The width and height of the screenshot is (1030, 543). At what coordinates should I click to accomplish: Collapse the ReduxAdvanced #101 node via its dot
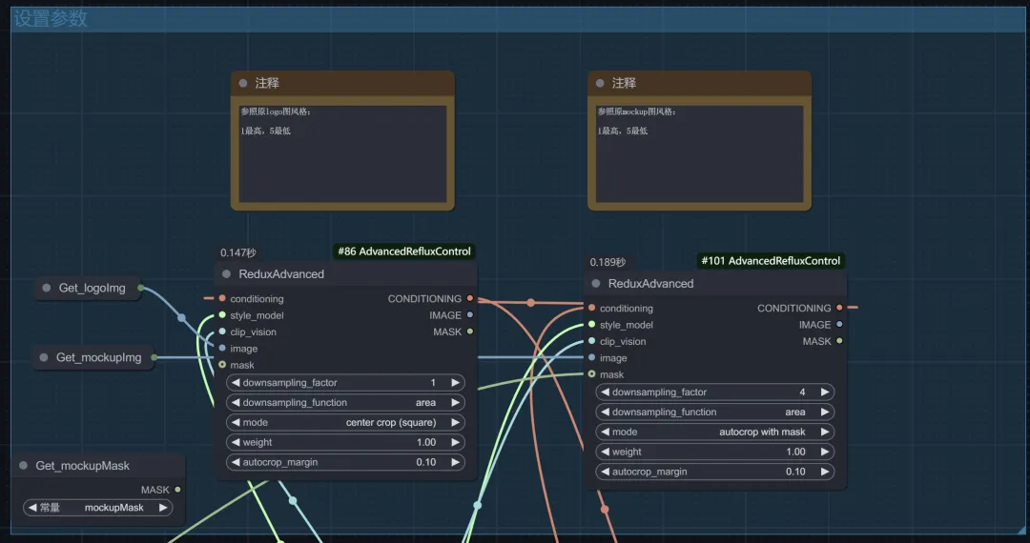coord(596,284)
